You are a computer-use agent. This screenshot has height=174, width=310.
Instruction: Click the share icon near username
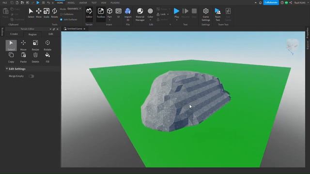click(x=291, y=3)
